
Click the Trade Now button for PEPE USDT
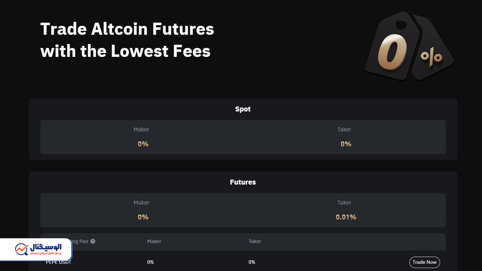click(x=424, y=262)
